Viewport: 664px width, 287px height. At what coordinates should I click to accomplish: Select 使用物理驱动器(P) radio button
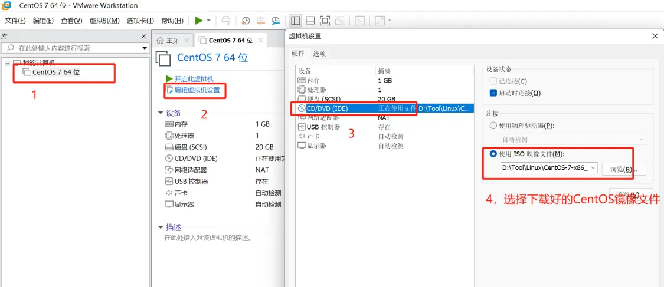click(493, 126)
